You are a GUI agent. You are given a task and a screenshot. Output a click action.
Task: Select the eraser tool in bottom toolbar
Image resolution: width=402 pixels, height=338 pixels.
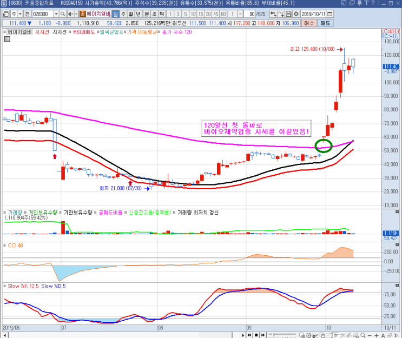coord(390,335)
